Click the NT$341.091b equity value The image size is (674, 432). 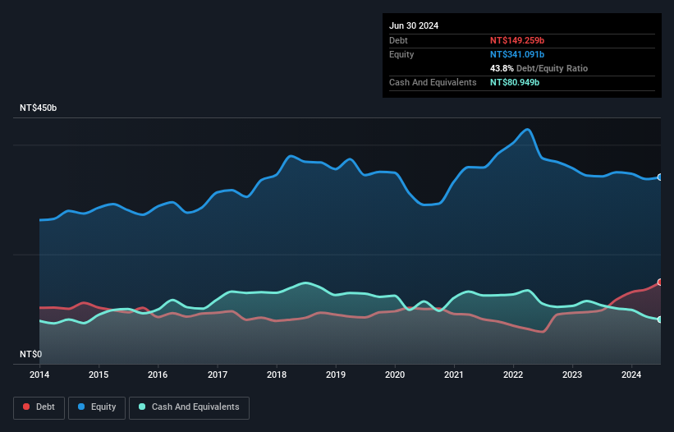[517, 54]
